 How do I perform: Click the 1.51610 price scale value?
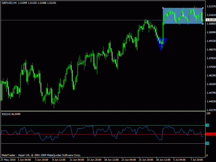coord(211,15)
